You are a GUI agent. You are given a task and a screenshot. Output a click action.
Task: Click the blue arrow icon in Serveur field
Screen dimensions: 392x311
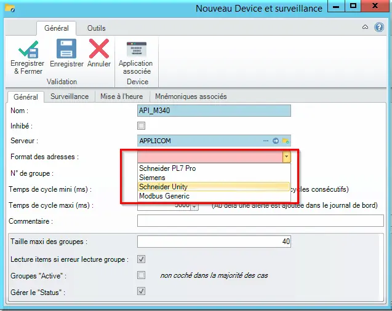[276, 141]
